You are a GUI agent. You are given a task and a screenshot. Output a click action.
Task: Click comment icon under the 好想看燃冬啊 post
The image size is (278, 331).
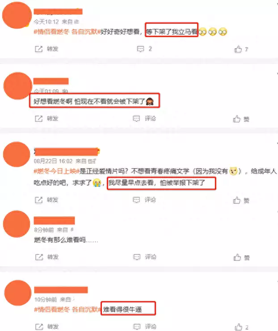[136, 119]
